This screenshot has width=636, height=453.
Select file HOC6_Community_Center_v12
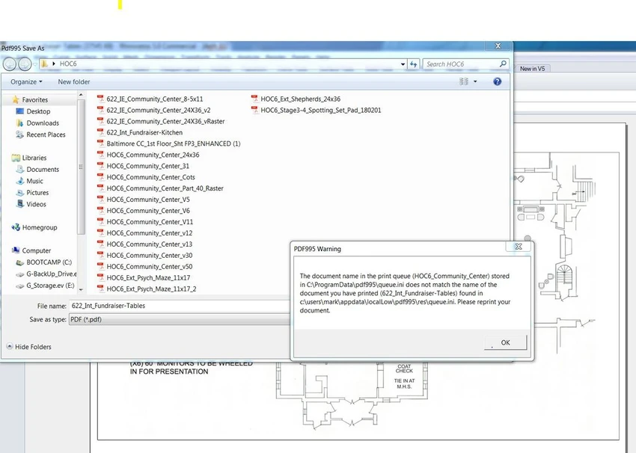[149, 233]
